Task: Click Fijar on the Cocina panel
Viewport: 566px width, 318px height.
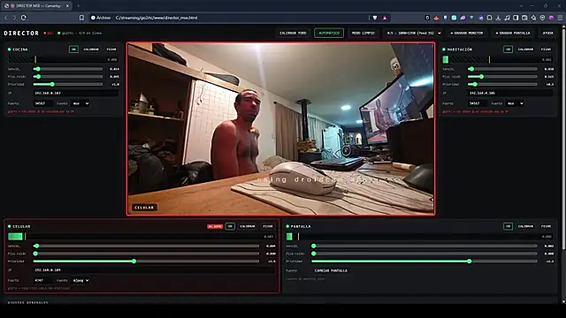Action: click(x=111, y=49)
